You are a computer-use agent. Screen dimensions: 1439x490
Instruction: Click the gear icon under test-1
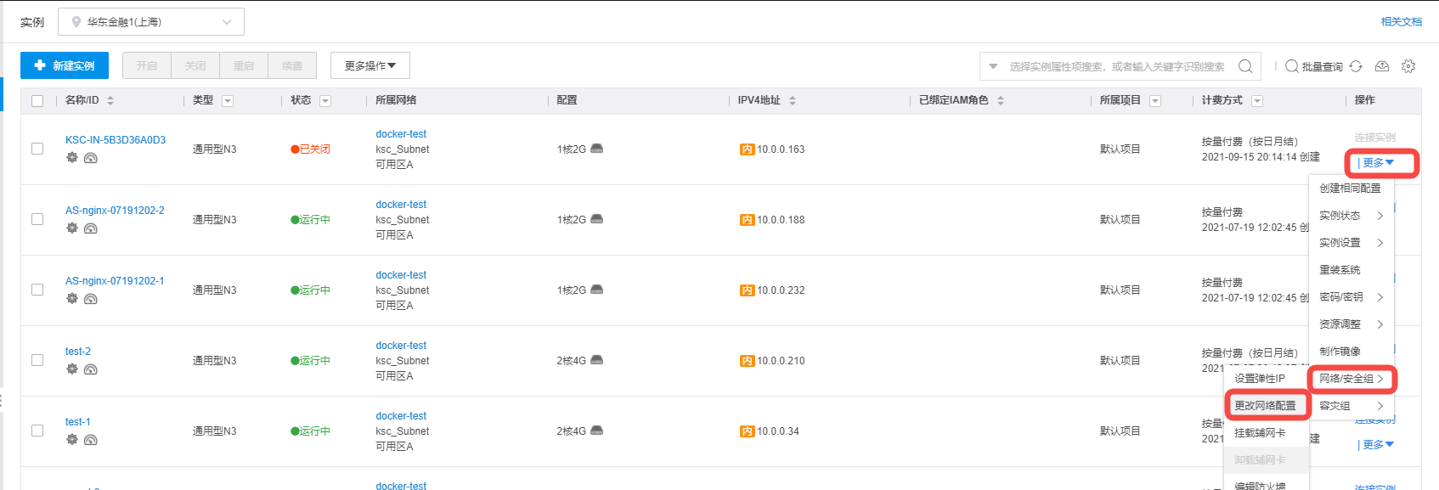72,440
